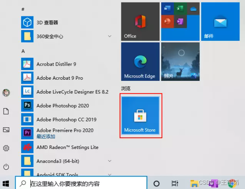245x189 pixels.
Task: Launch PowerPoint from the Office apps tile
Action: (167, 22)
